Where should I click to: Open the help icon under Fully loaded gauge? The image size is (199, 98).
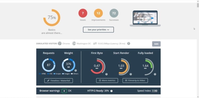click(x=155, y=74)
